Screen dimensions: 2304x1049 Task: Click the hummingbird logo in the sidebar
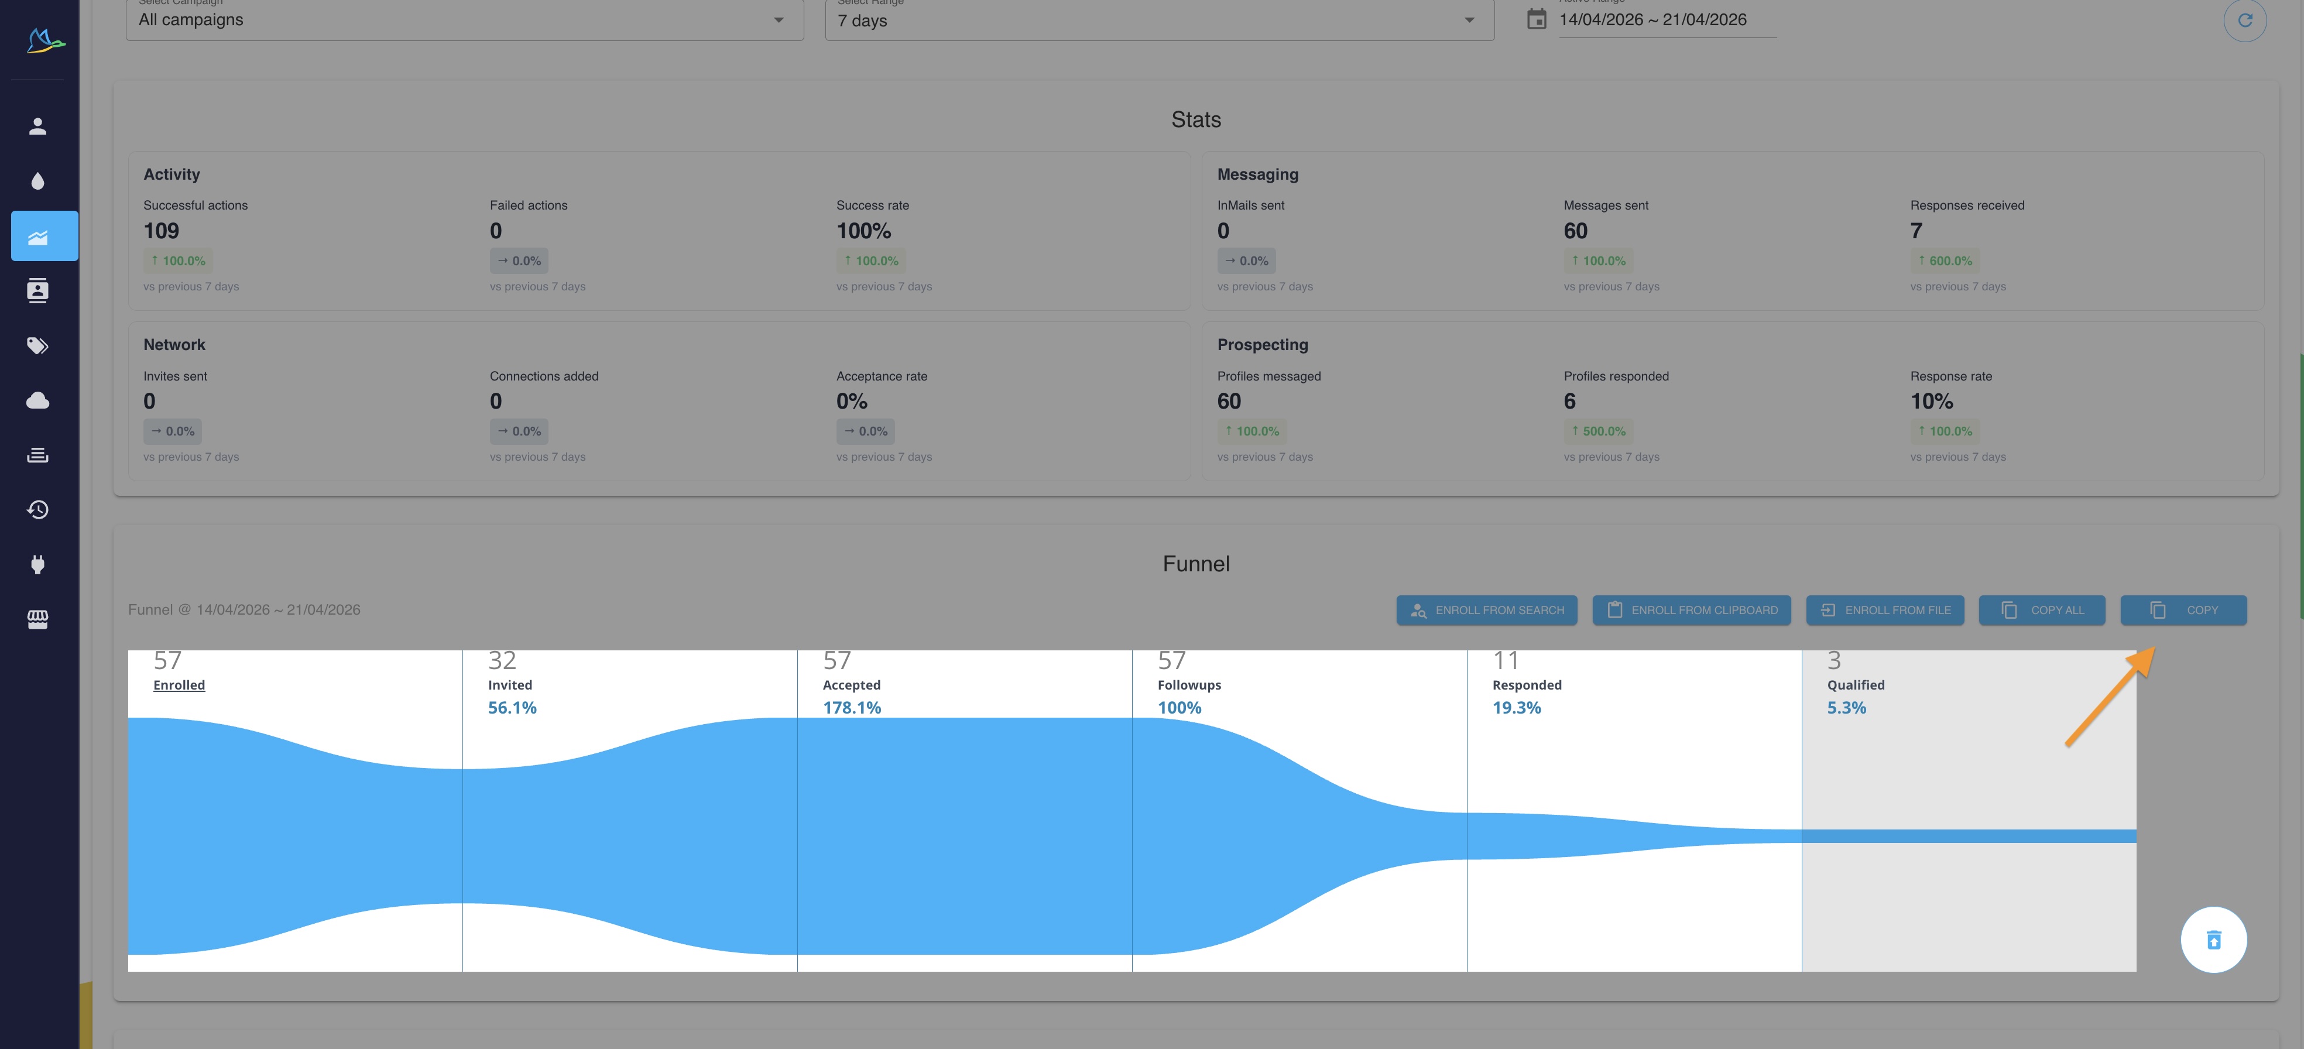click(44, 41)
